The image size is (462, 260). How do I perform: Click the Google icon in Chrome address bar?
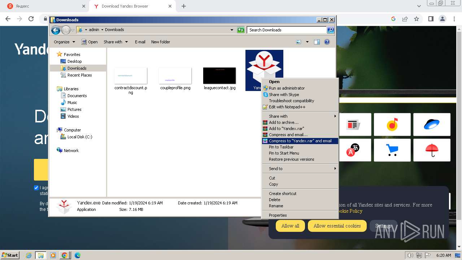point(393,19)
